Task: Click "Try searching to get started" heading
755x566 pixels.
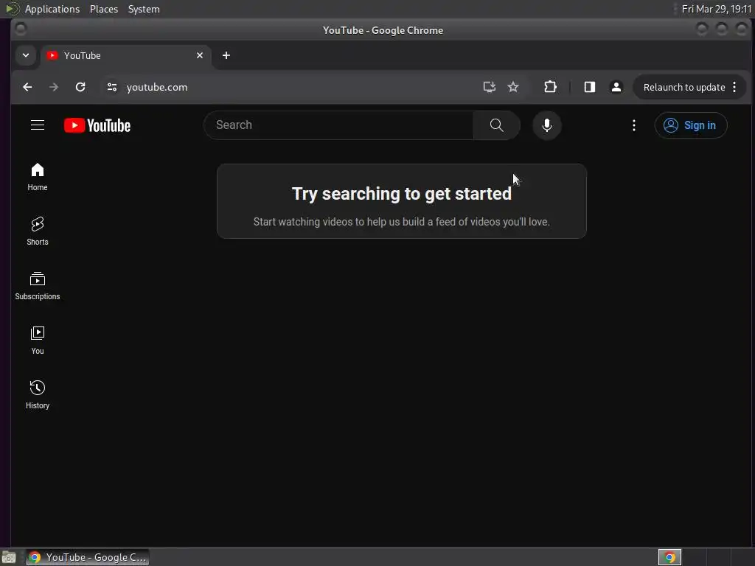Action: (402, 194)
